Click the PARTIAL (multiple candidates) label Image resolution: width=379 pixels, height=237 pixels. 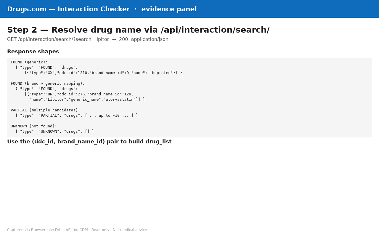[45, 110]
